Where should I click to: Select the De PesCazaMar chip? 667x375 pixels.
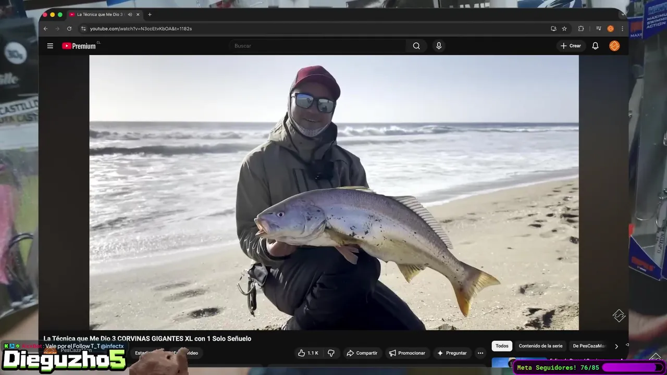coord(589,346)
